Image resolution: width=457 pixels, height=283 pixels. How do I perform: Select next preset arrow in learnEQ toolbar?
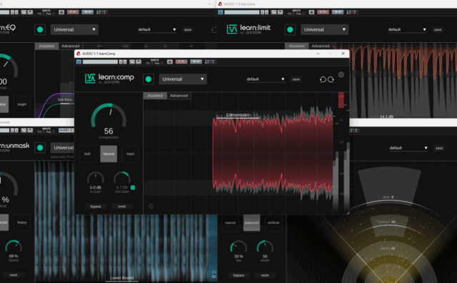[x=16, y=12]
